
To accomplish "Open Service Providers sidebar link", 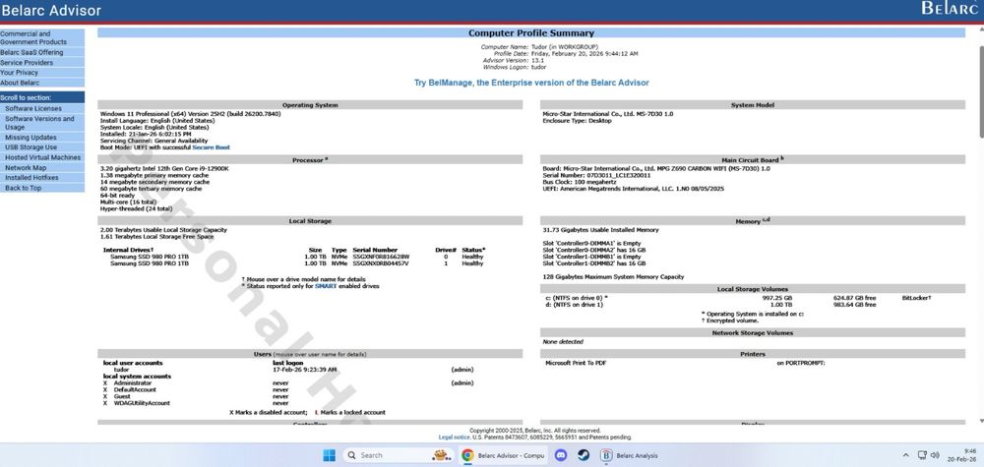I will coord(42,63).
